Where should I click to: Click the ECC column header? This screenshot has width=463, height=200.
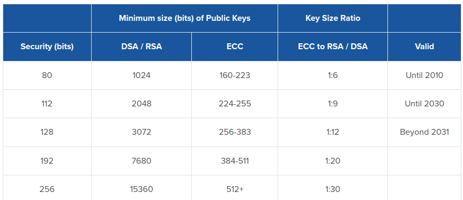pyautogui.click(x=235, y=47)
